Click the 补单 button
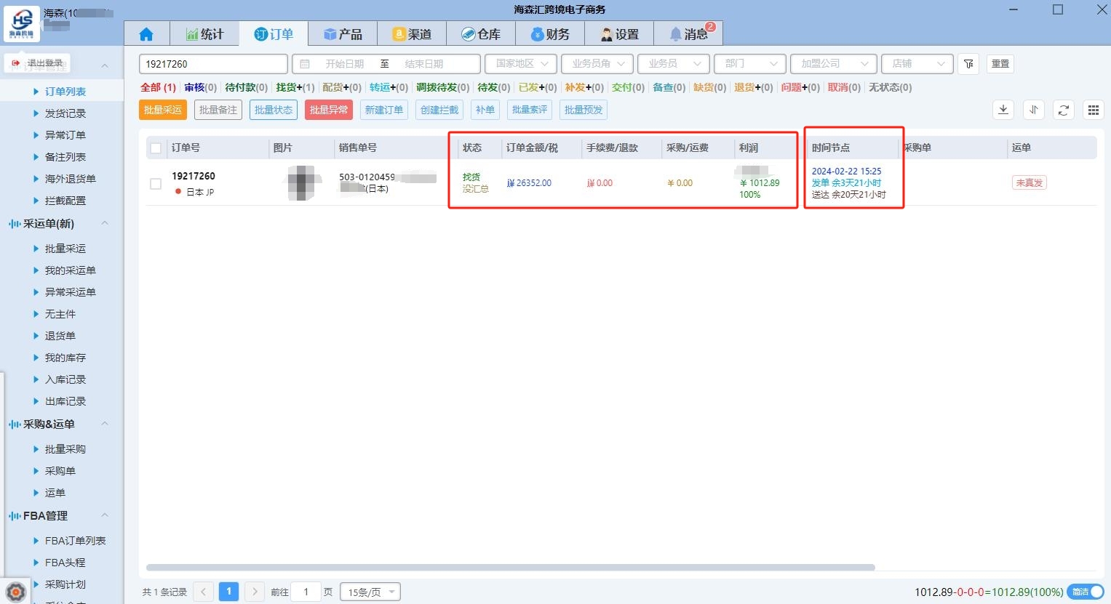1111x604 pixels. pyautogui.click(x=485, y=110)
